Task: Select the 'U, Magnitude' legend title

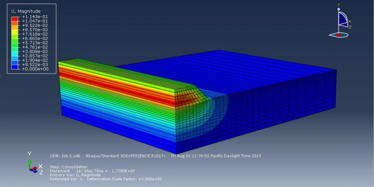Action: [26, 11]
